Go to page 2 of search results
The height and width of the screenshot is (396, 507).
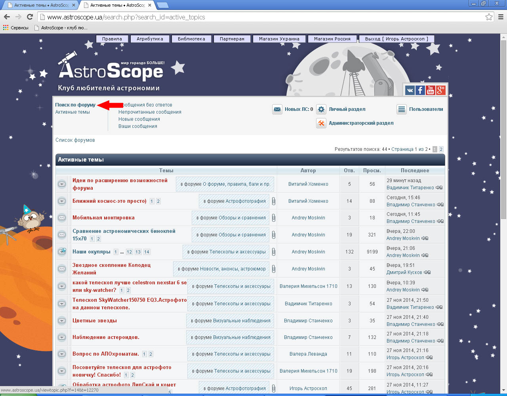(441, 149)
